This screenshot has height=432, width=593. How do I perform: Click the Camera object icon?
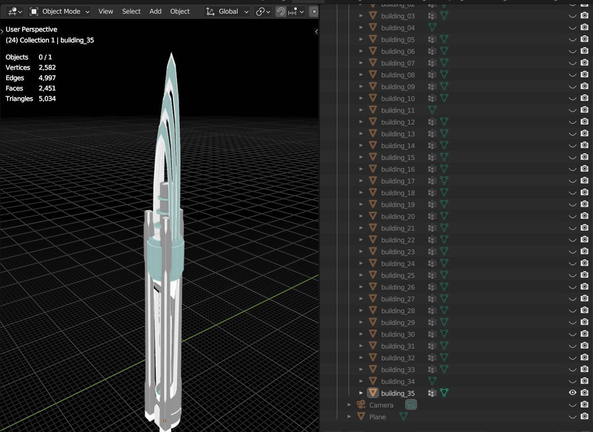coord(361,405)
